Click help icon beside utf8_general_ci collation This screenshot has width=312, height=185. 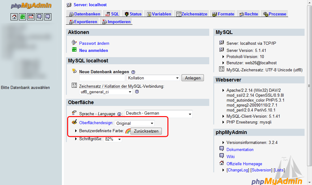point(137,92)
